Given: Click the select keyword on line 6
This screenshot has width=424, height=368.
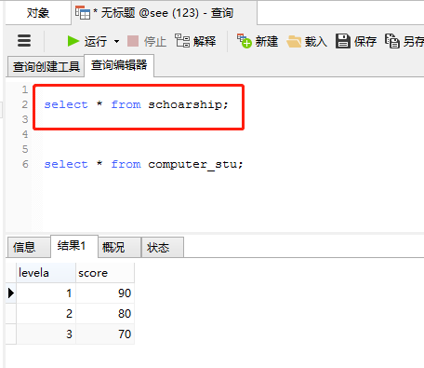Looking at the screenshot, I should pos(66,164).
